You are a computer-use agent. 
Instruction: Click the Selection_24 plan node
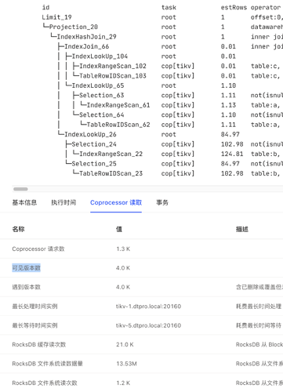click(x=94, y=144)
